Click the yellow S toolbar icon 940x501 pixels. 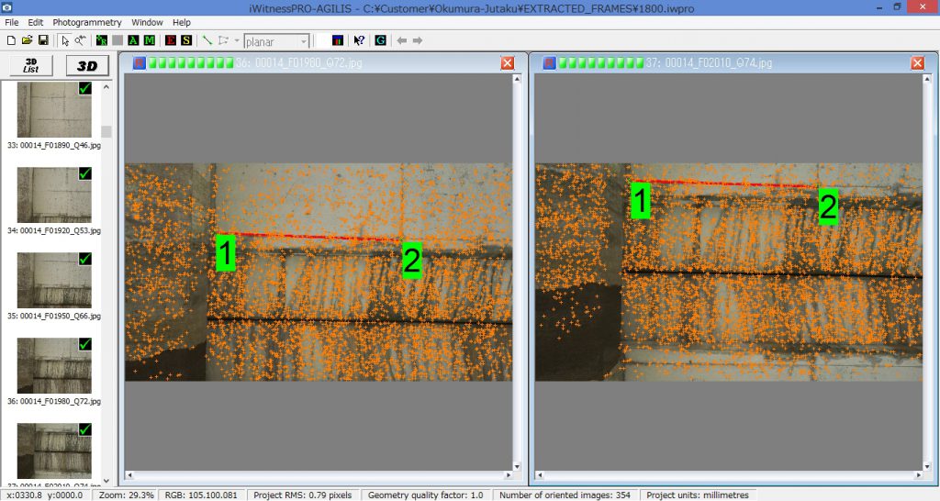tap(186, 40)
